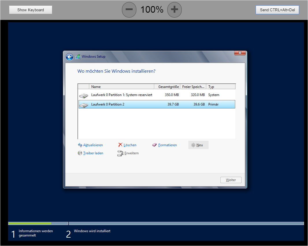Select Laufwerk 0 Partition 1: System-reserviert
The height and width of the screenshot is (246, 308).
tap(157, 95)
